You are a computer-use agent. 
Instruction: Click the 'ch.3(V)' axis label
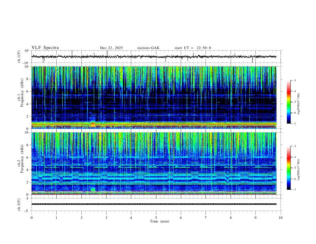(x=19, y=205)
